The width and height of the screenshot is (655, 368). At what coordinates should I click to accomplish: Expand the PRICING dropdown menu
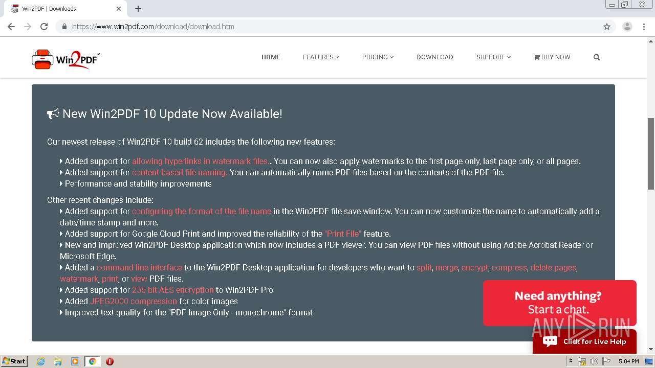click(378, 57)
